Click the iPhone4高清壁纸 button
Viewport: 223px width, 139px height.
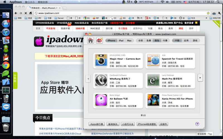coord(147,124)
